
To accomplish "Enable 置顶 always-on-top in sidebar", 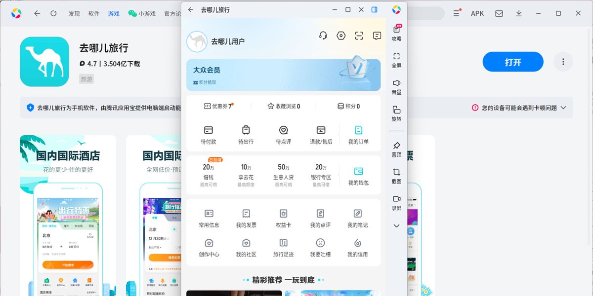I will click(x=396, y=148).
